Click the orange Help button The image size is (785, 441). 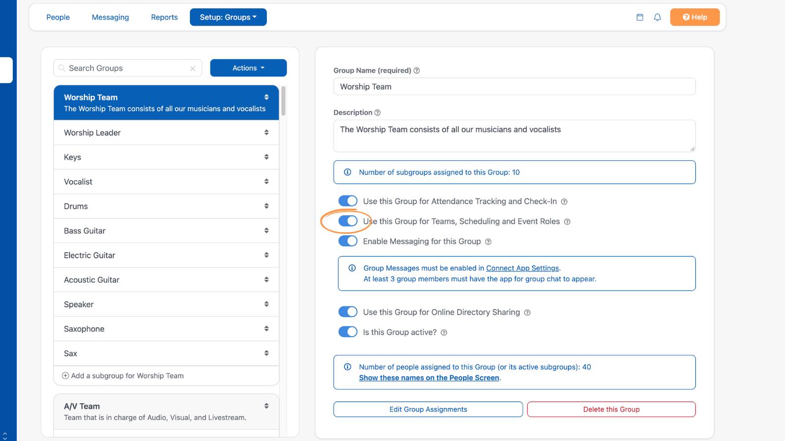695,17
